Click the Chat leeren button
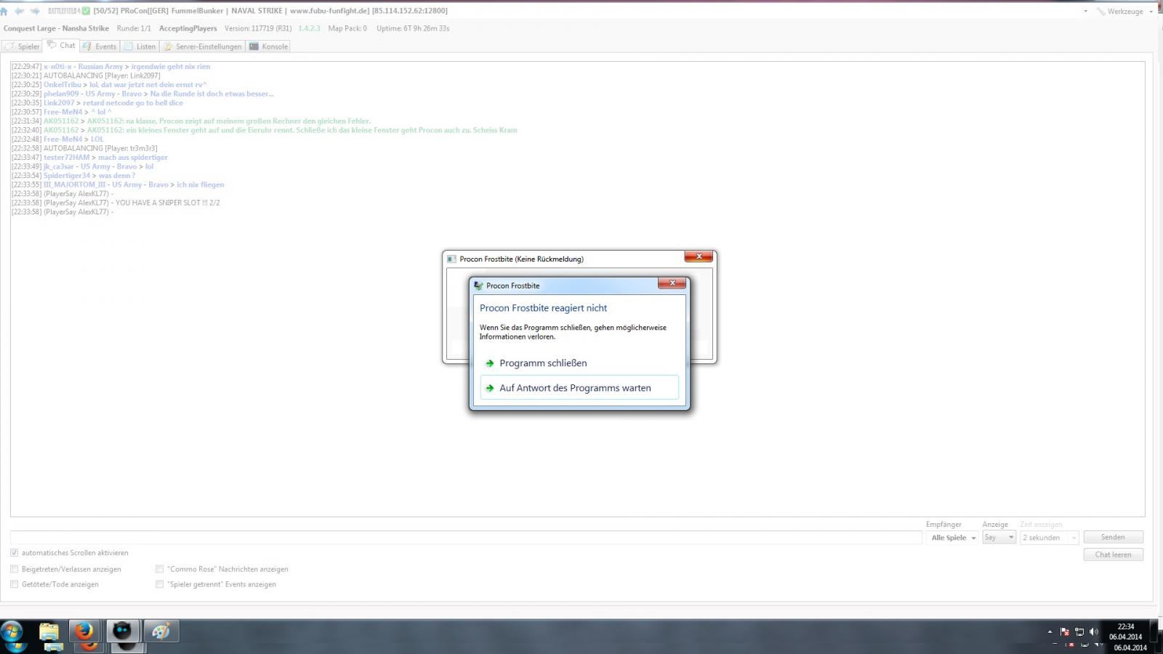 coord(1113,554)
